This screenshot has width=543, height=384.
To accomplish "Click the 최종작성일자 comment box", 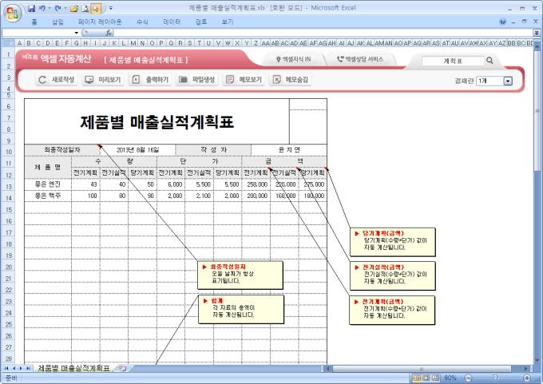I will coord(240,275).
